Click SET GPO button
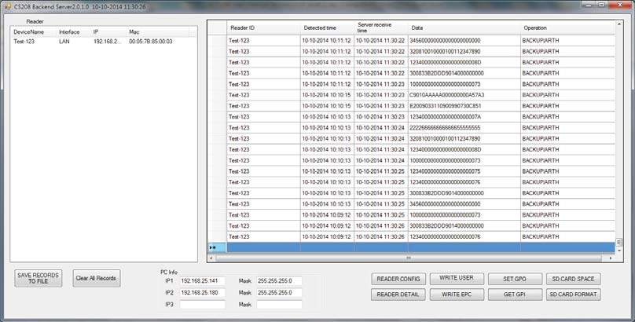Screen dimensions: 635x322 click(515, 279)
